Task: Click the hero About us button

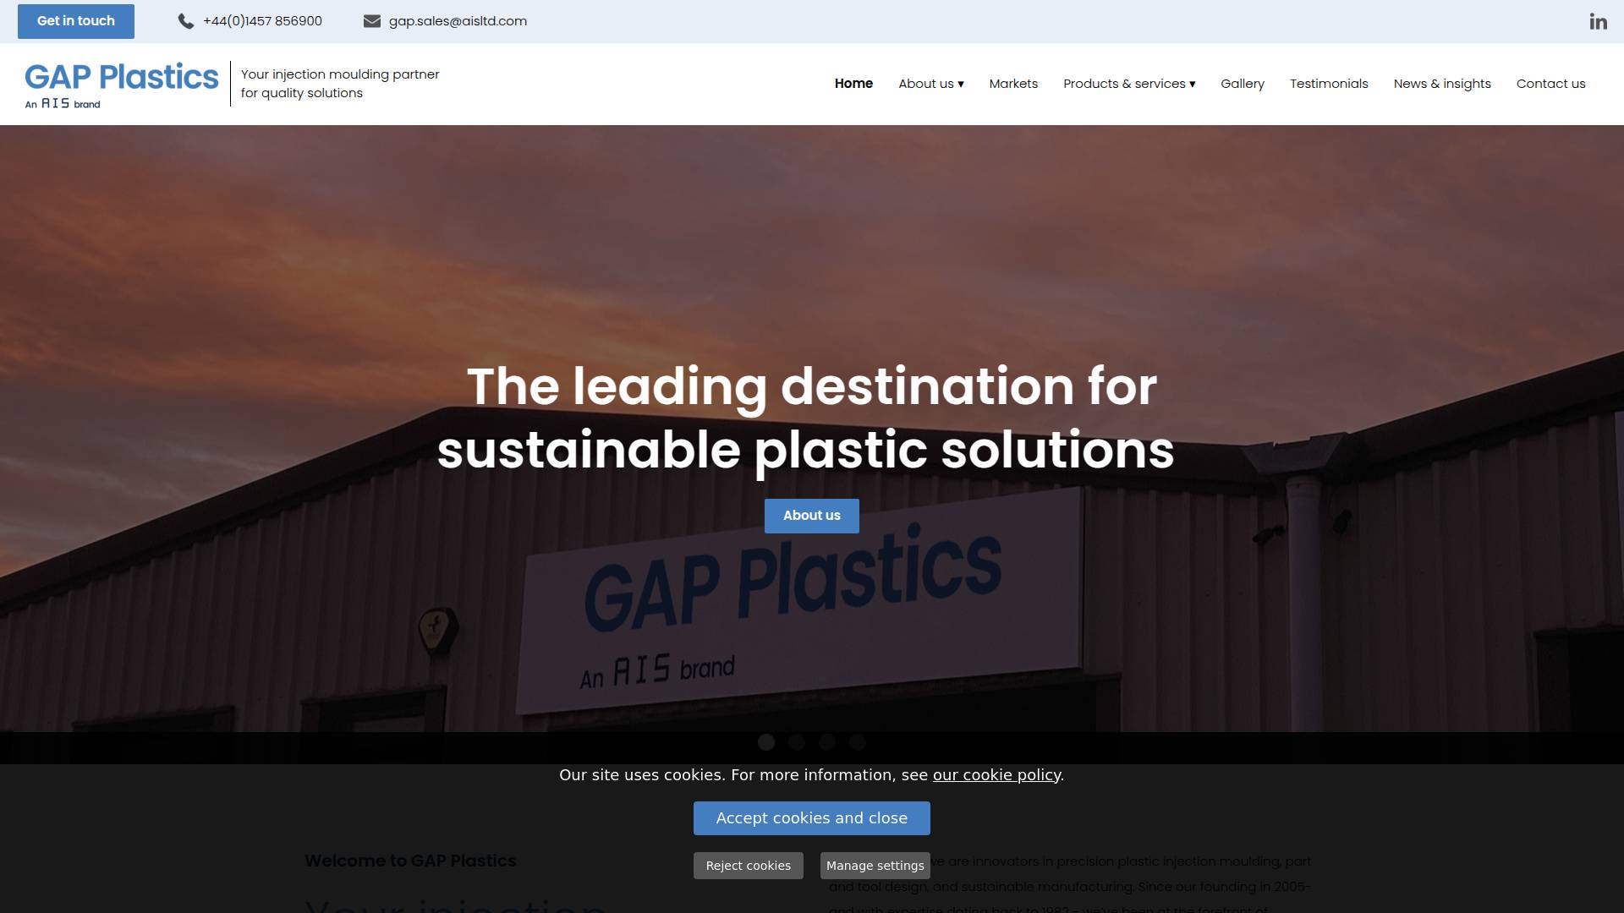Action: pyautogui.click(x=812, y=516)
